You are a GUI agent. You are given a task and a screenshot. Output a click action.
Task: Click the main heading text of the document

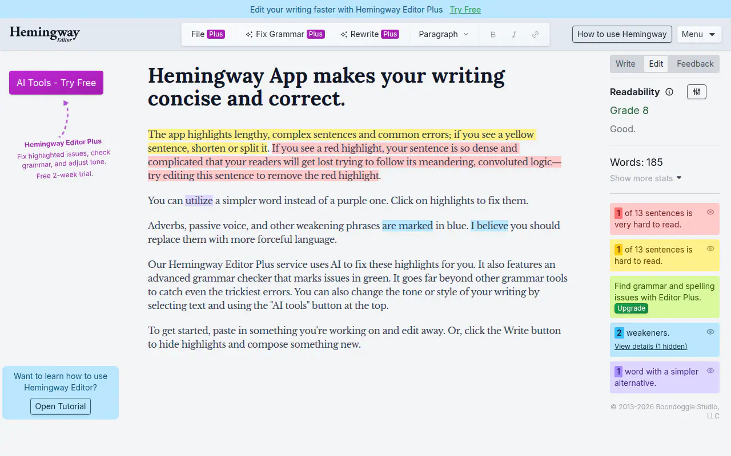(x=327, y=87)
